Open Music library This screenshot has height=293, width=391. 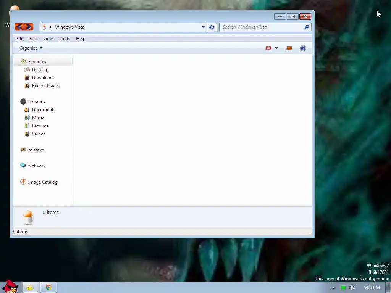point(38,118)
